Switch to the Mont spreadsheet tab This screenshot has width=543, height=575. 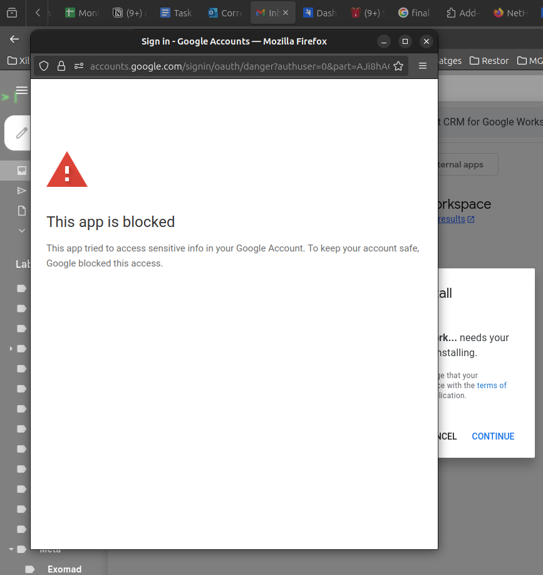[83, 13]
